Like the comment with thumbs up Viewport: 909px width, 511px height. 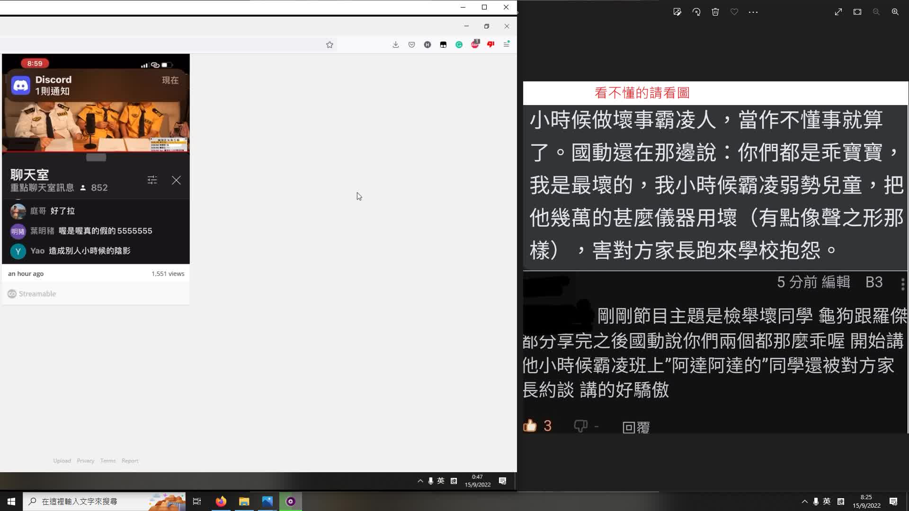tap(530, 425)
